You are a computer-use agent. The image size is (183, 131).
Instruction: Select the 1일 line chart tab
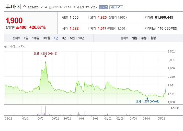click(x=26, y=38)
